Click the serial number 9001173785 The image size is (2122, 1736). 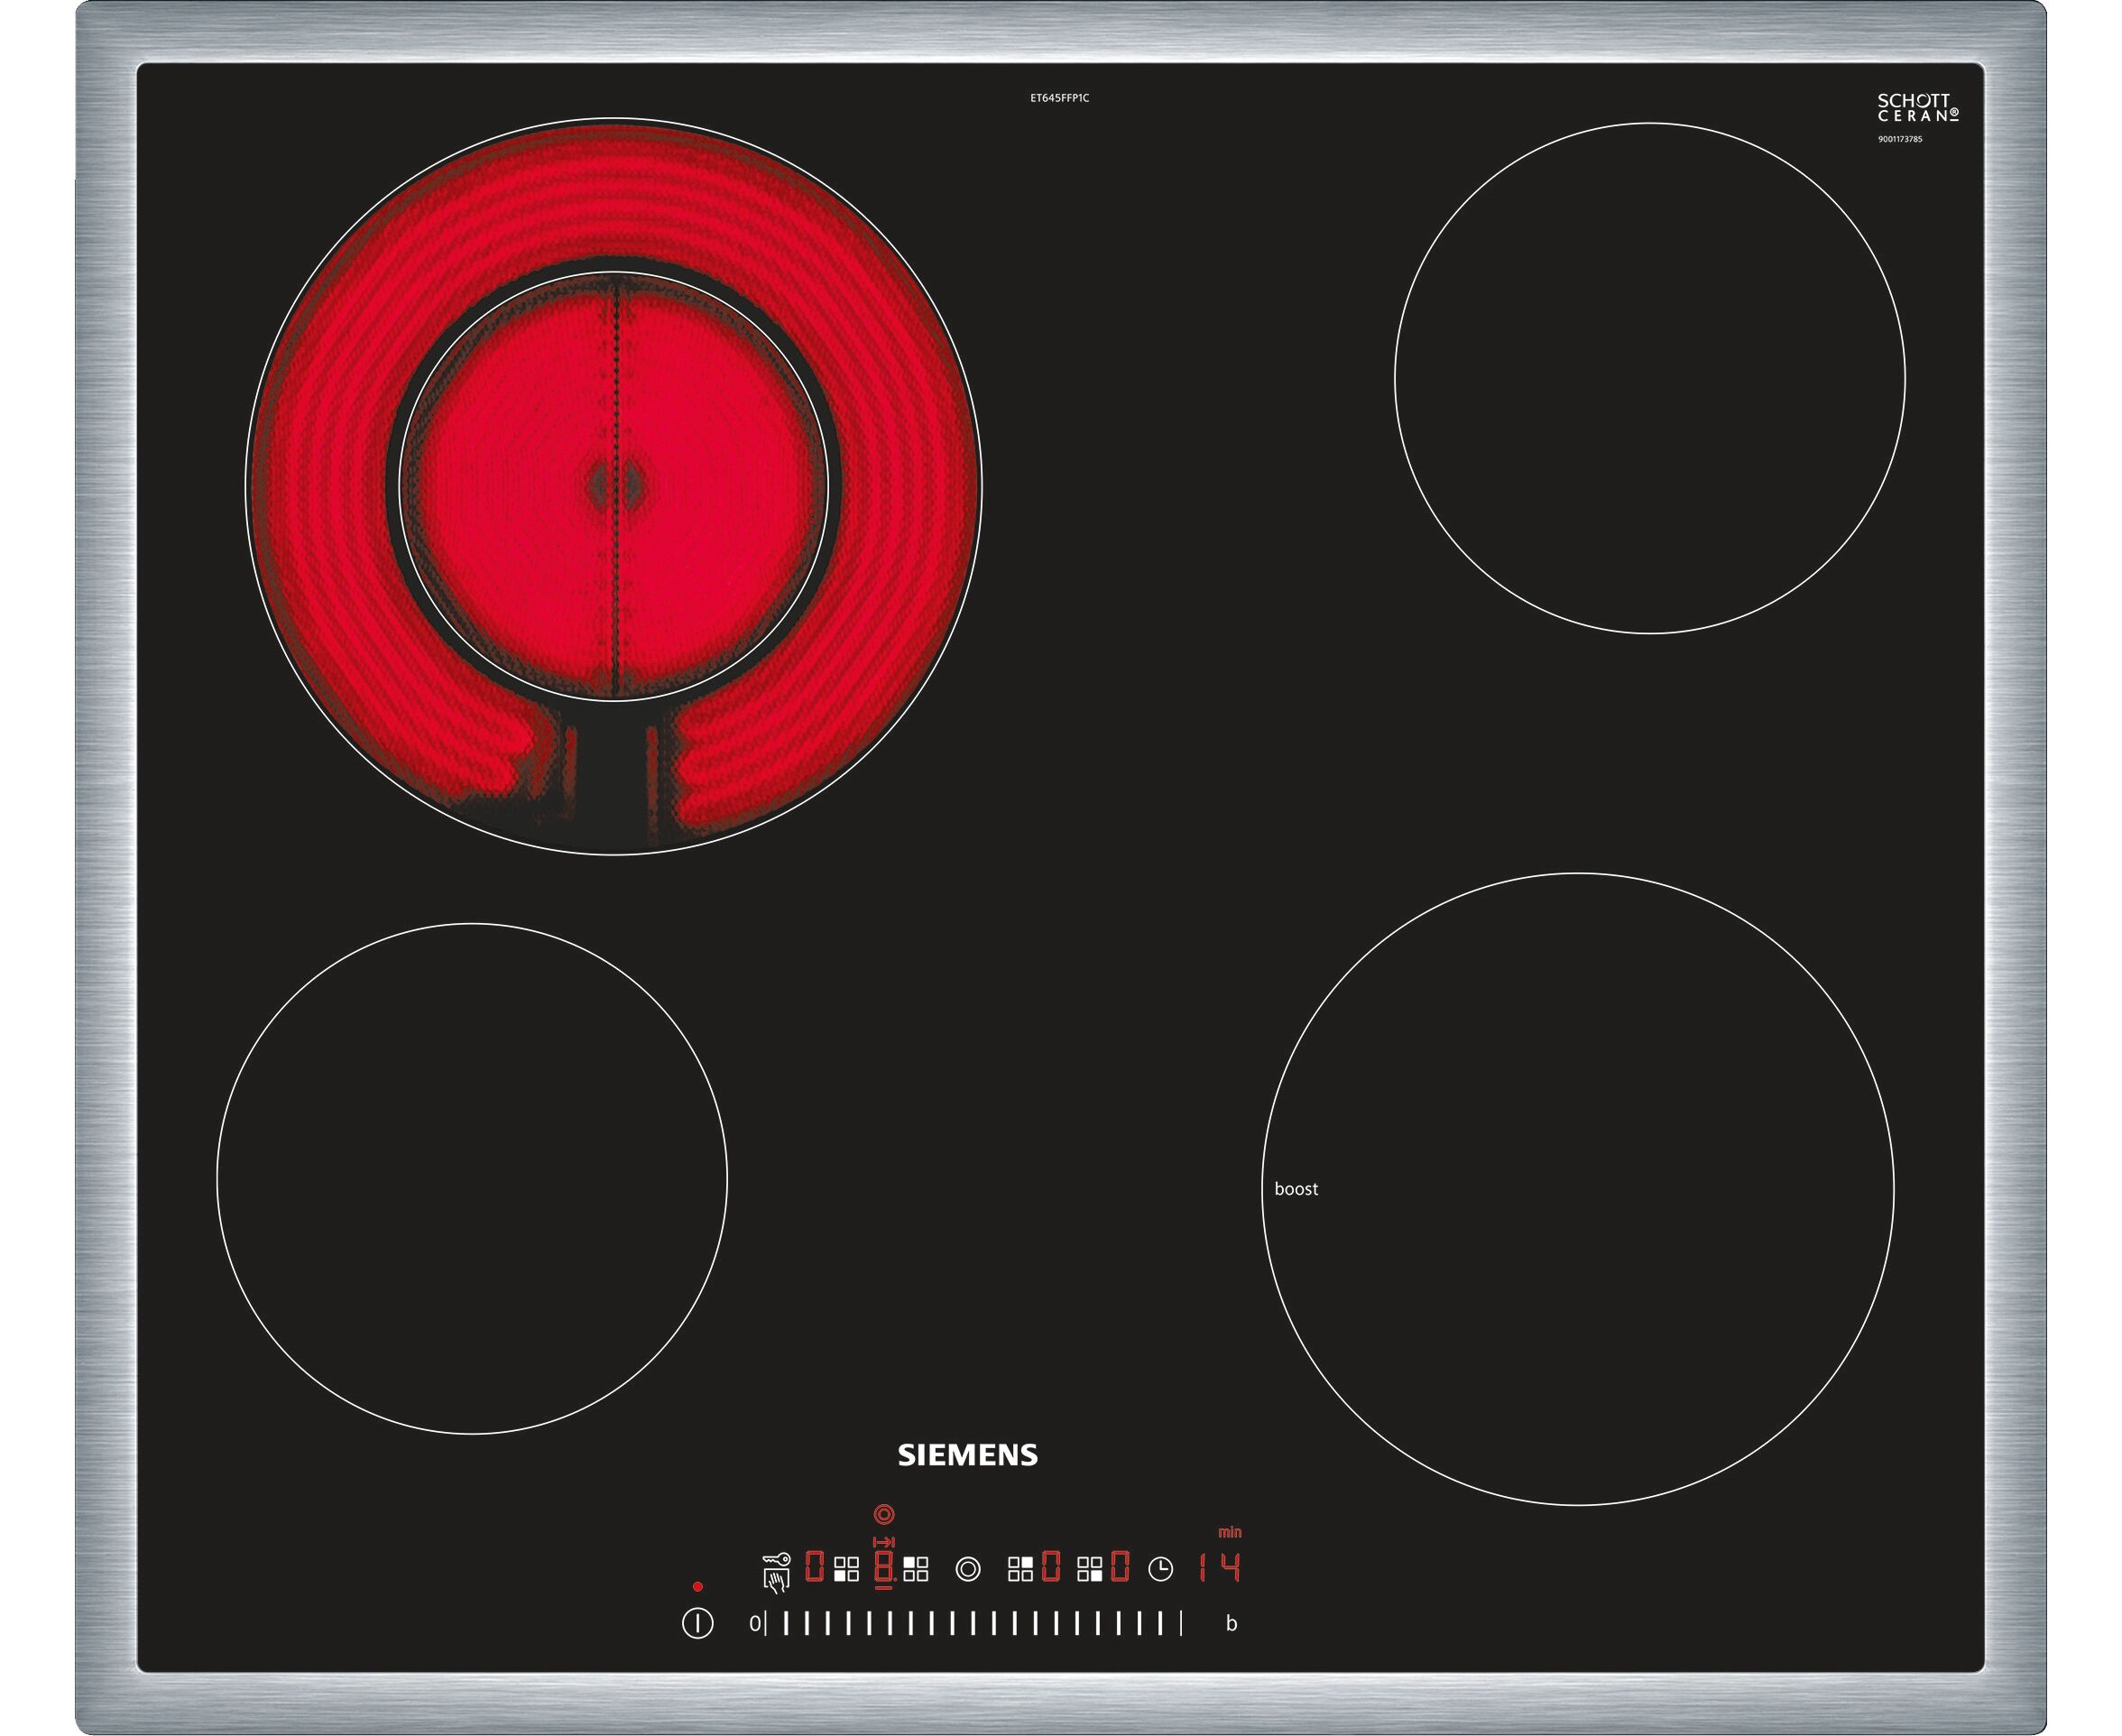(1900, 139)
